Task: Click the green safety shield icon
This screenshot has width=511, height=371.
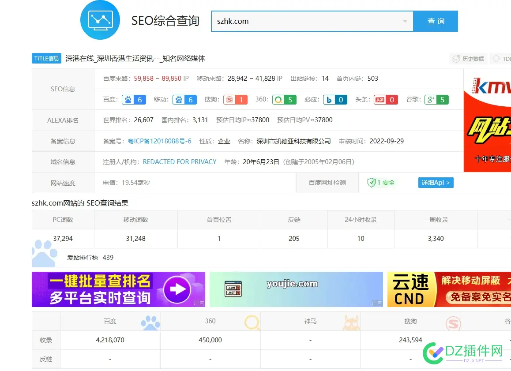Action: [371, 183]
